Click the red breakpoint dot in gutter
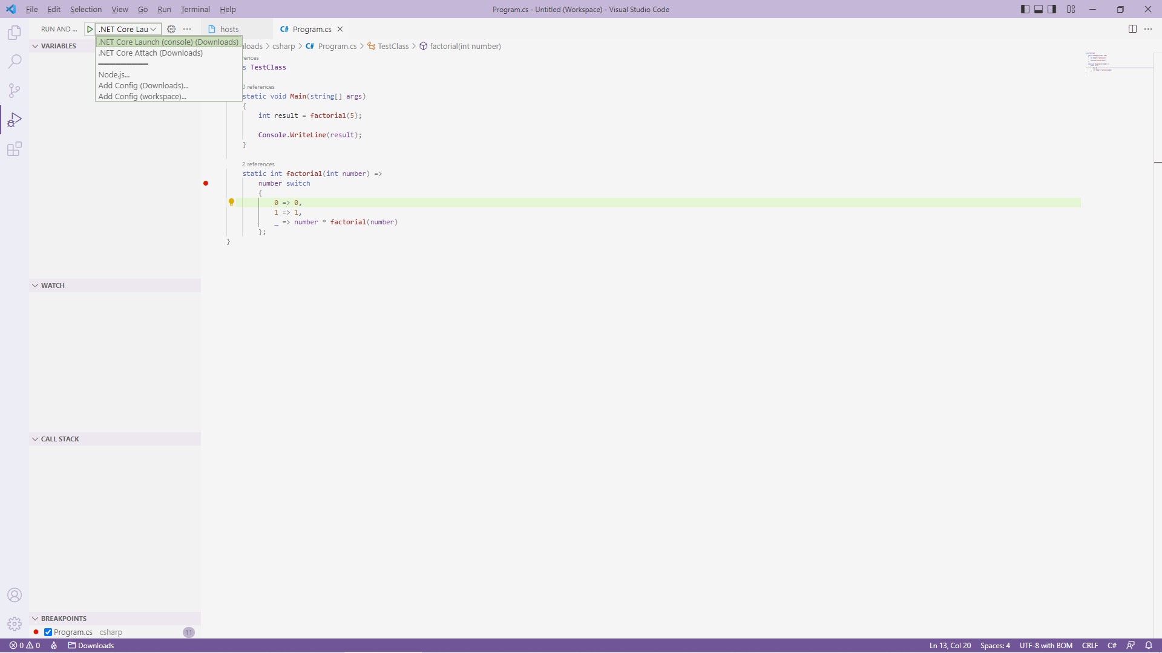This screenshot has height=653, width=1162. click(x=206, y=183)
